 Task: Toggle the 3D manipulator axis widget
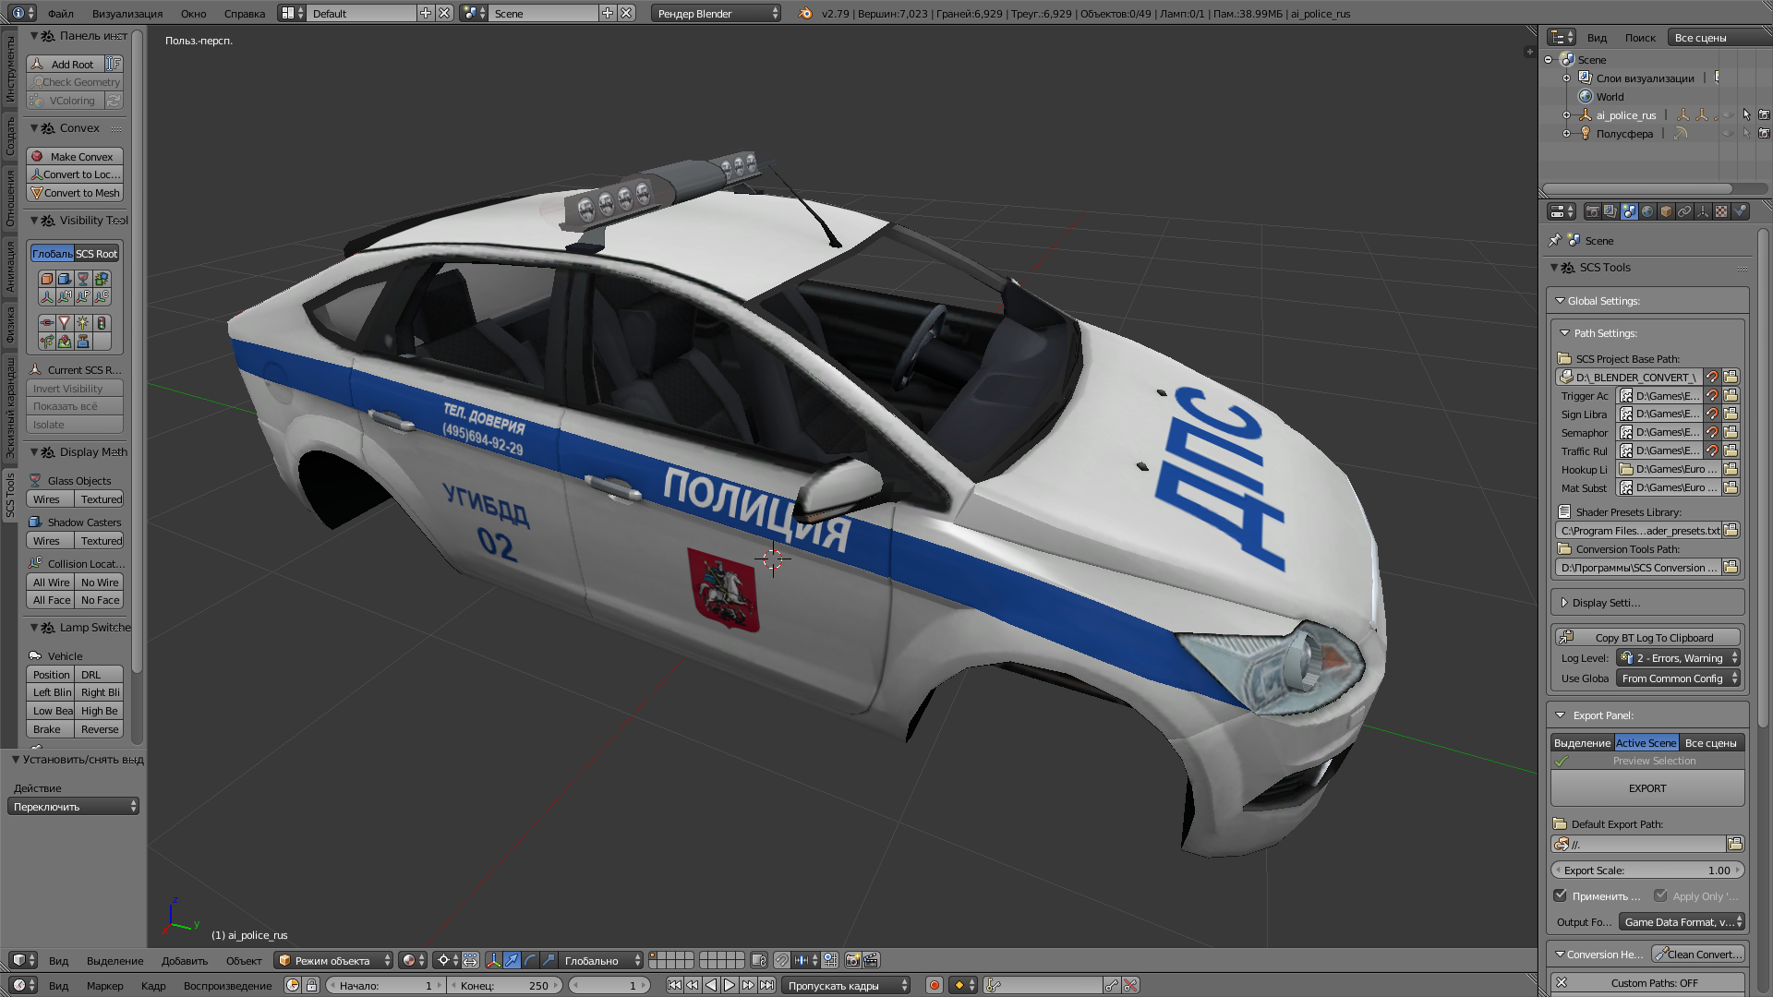(x=493, y=960)
